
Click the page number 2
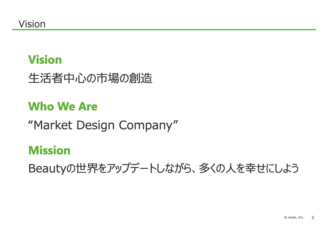point(313,218)
